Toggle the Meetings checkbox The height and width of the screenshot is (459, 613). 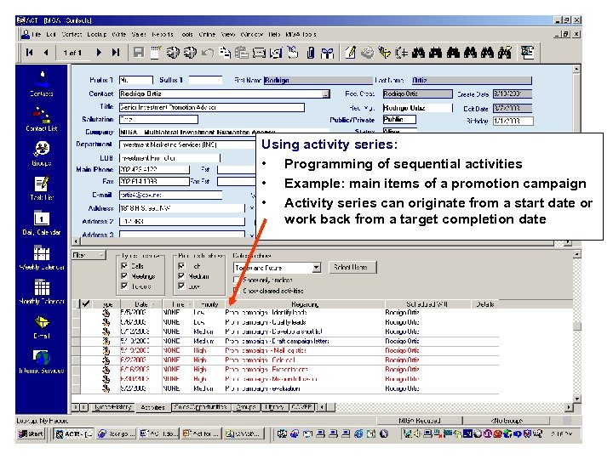(124, 276)
